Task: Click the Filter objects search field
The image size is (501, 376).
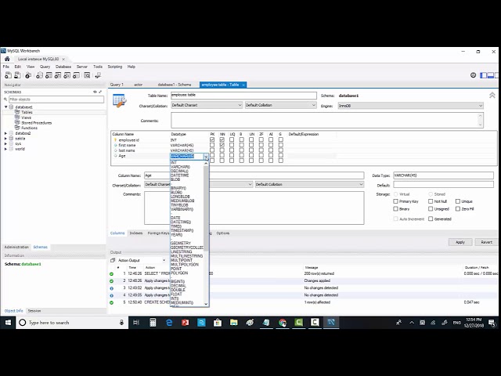Action: click(56, 99)
